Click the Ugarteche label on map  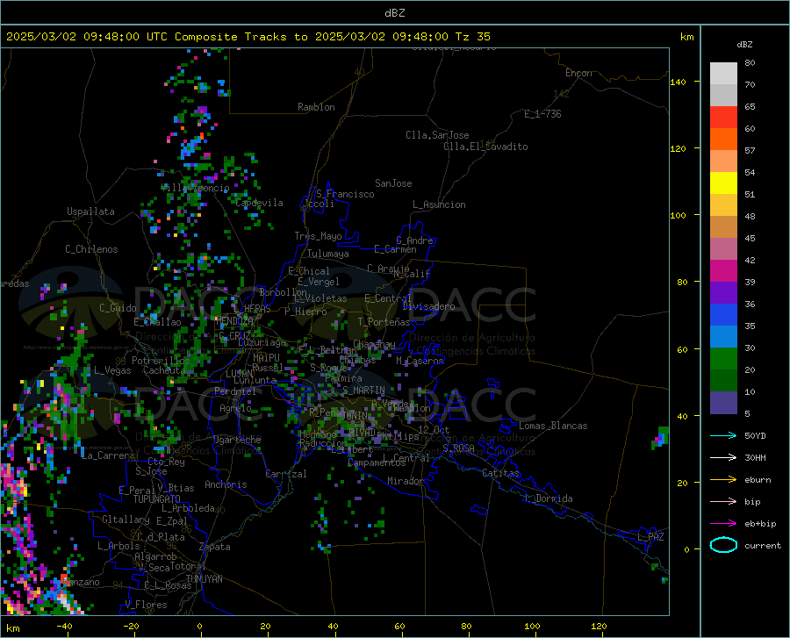[237, 440]
